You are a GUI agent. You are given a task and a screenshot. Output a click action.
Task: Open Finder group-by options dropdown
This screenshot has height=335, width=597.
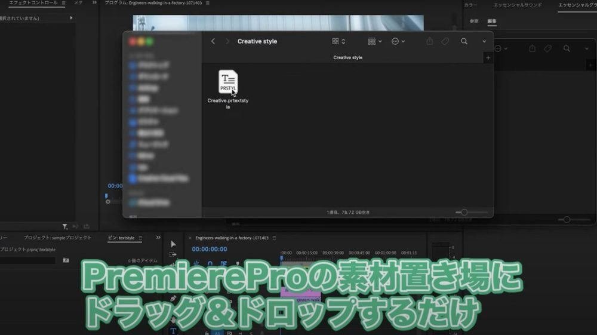375,41
